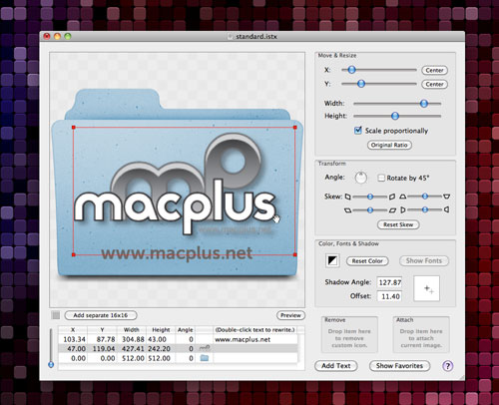Click the Preview button

pos(290,315)
